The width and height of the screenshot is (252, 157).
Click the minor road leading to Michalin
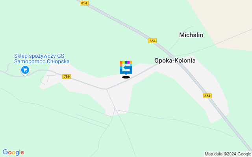178,40
